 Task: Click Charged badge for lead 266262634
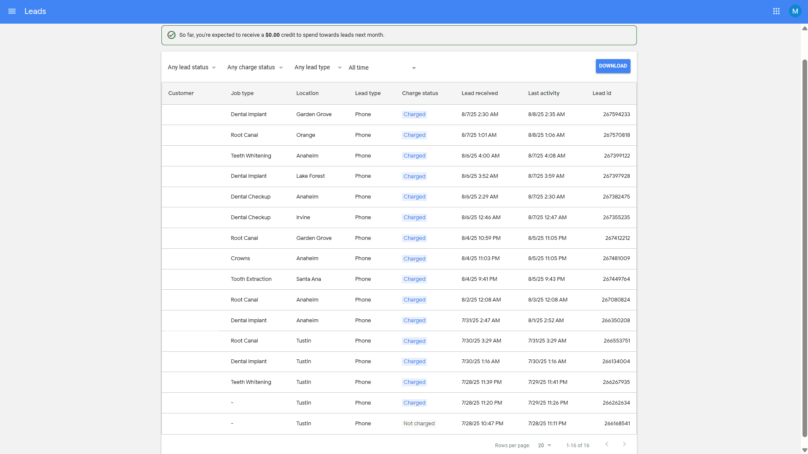click(x=414, y=403)
